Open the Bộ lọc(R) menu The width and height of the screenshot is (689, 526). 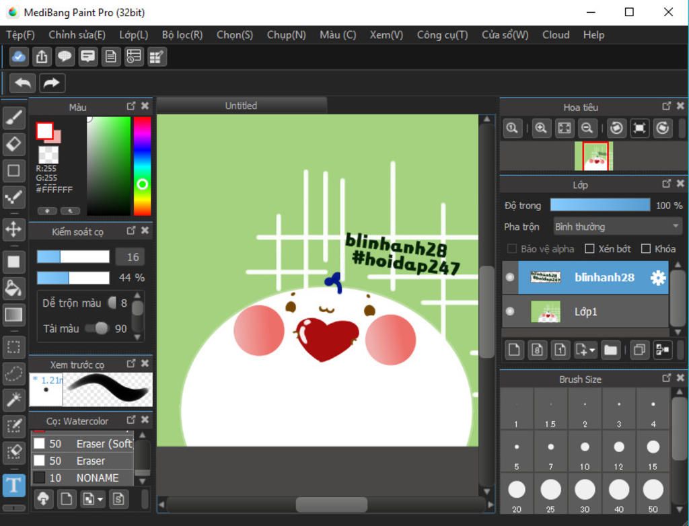pyautogui.click(x=182, y=35)
